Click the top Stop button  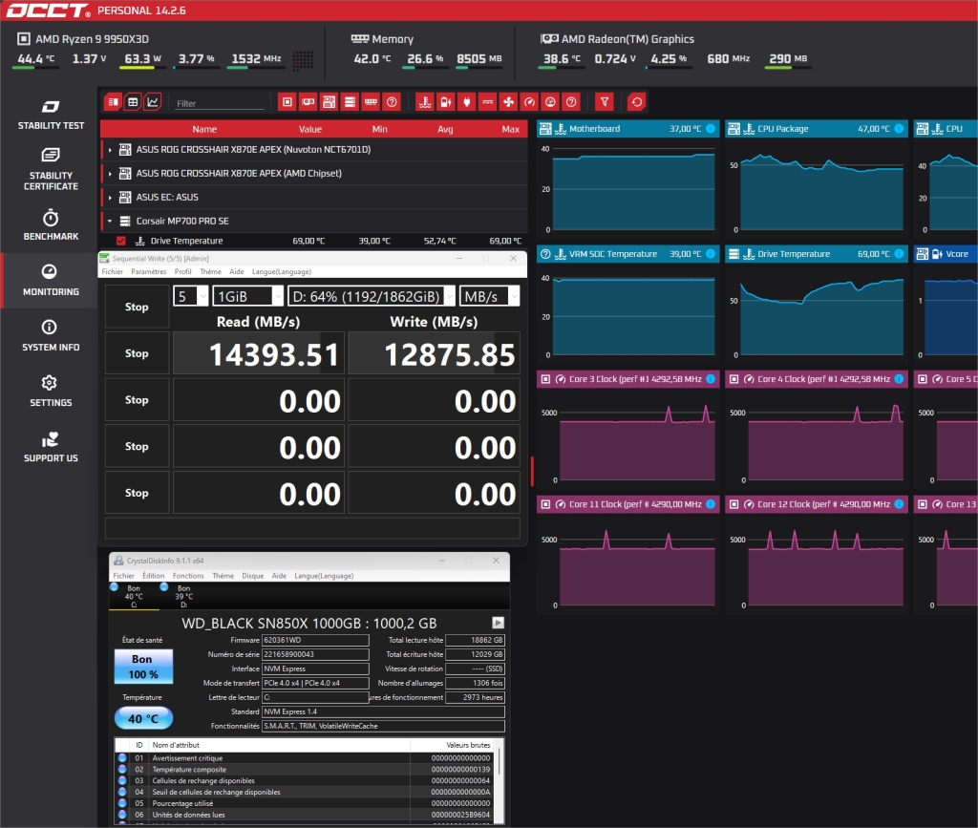tap(137, 307)
